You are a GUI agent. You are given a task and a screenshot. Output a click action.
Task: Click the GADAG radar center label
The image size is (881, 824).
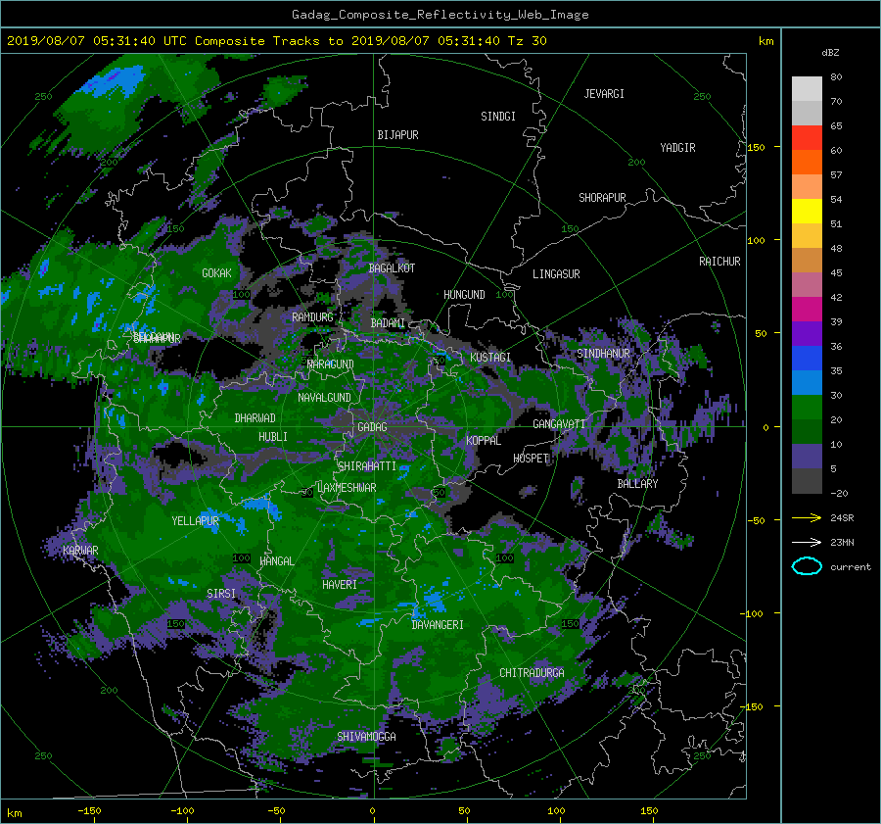[373, 427]
